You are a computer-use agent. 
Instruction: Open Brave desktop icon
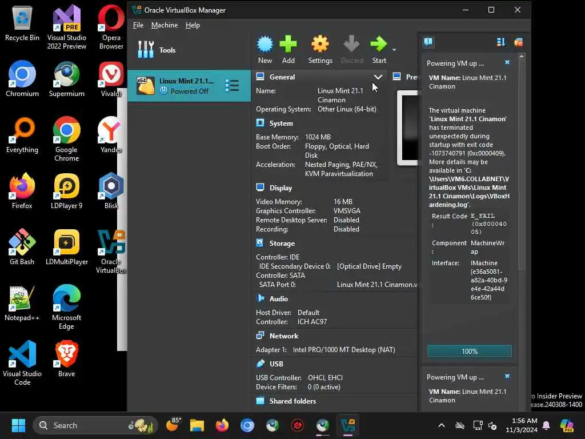(66, 359)
